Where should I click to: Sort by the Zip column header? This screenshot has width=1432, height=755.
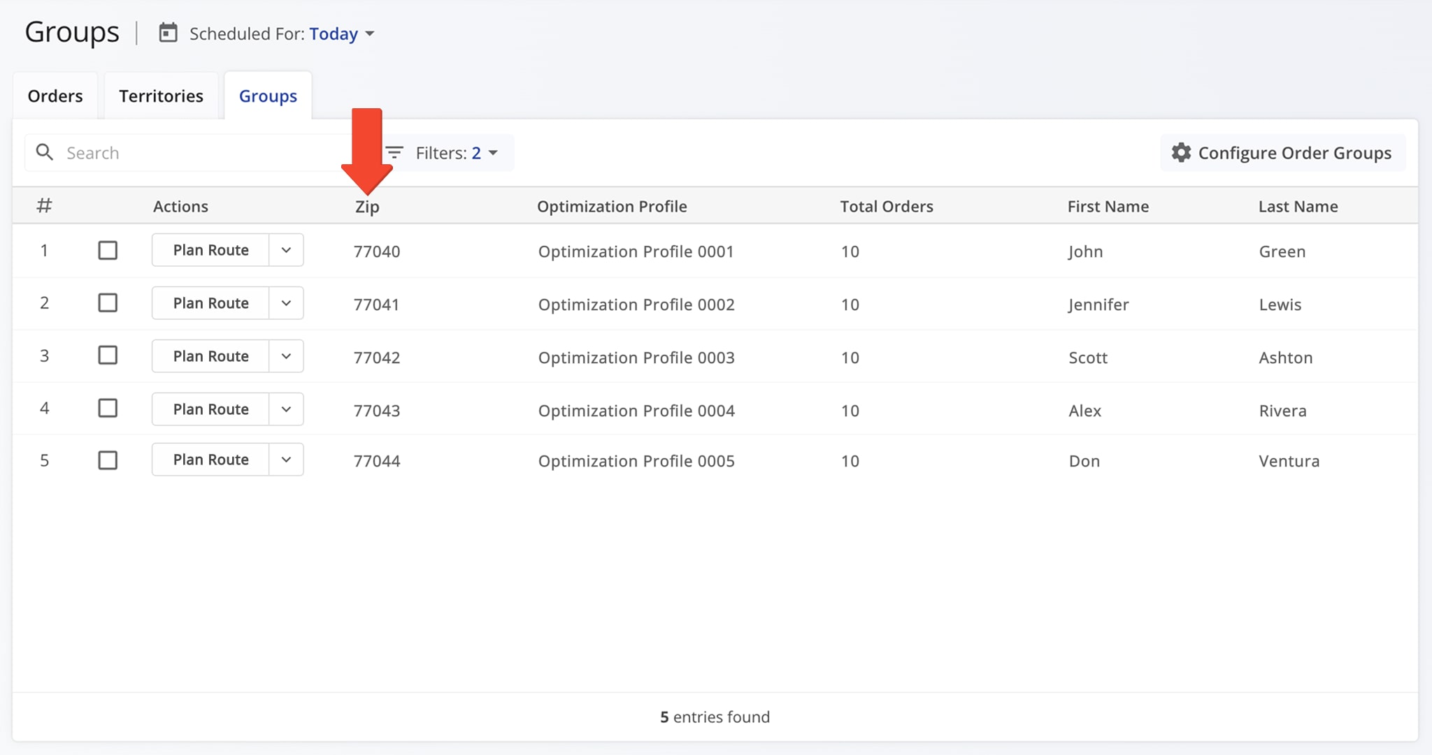tap(367, 207)
